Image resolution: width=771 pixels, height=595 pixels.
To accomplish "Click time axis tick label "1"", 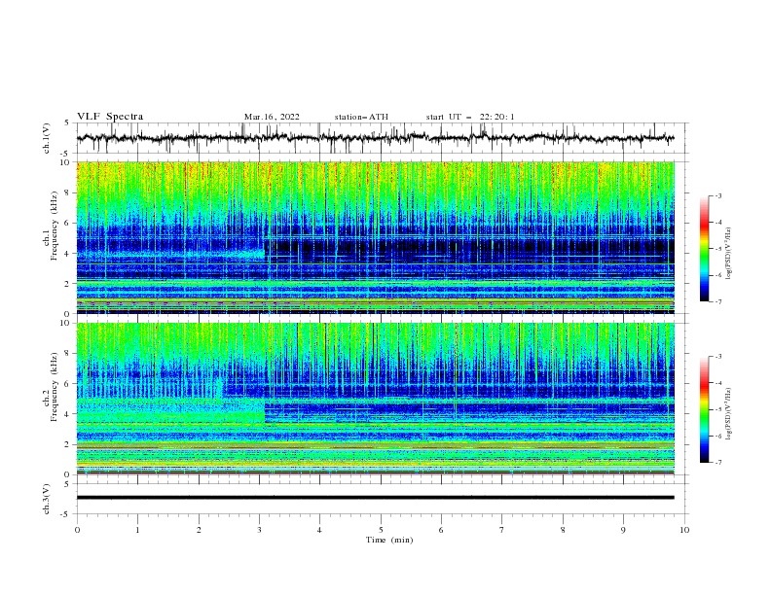I will tap(137, 530).
